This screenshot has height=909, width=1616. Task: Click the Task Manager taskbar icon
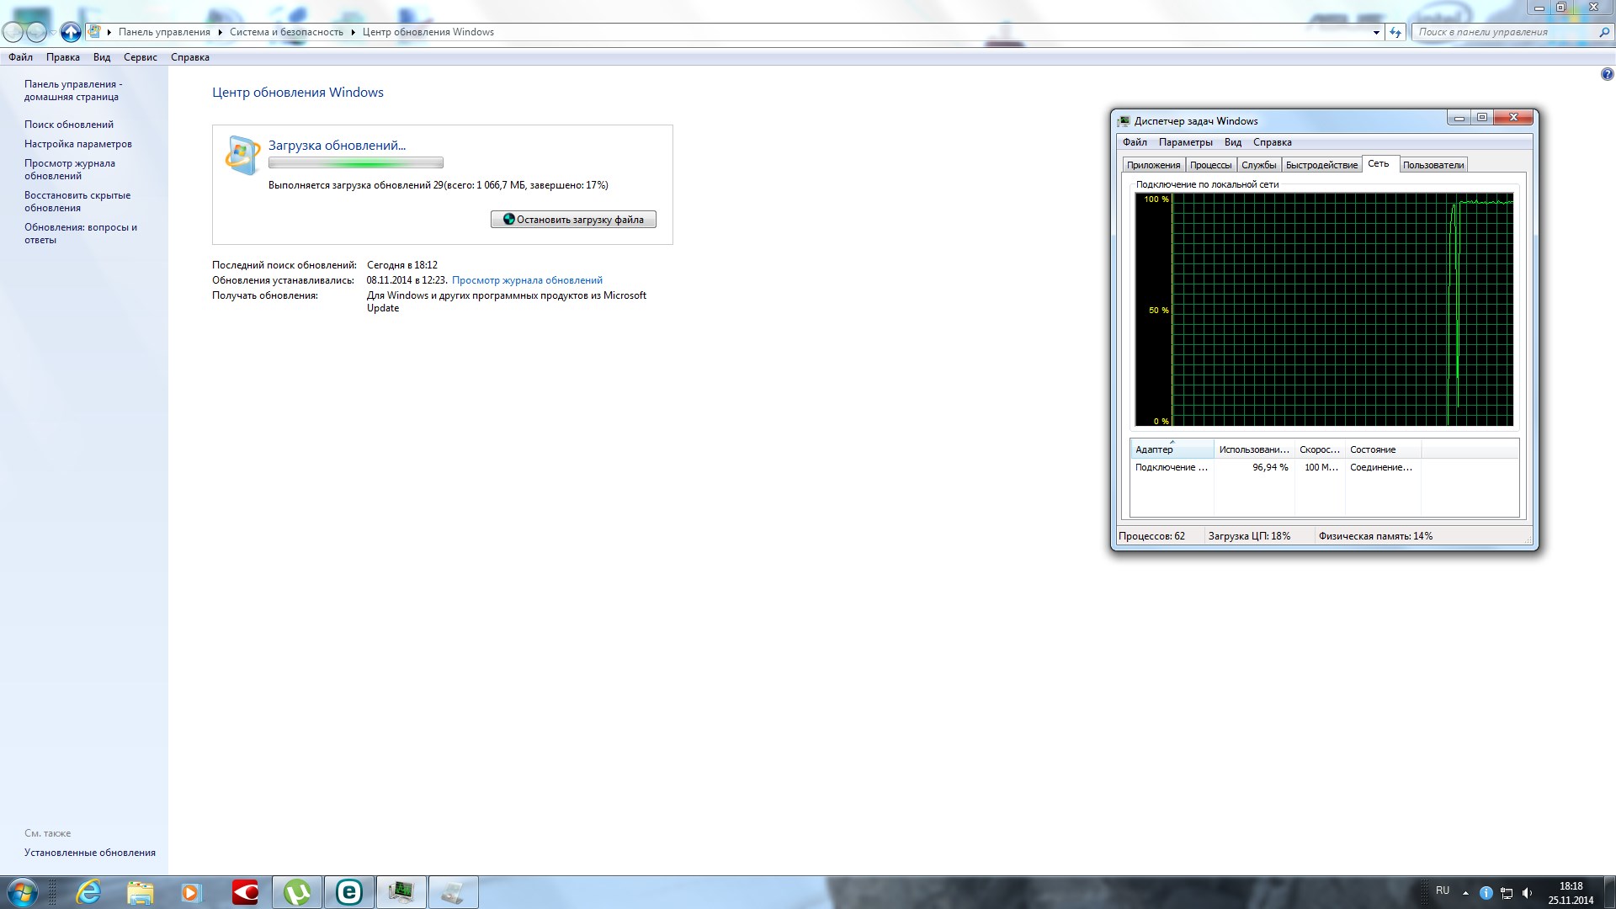401,892
